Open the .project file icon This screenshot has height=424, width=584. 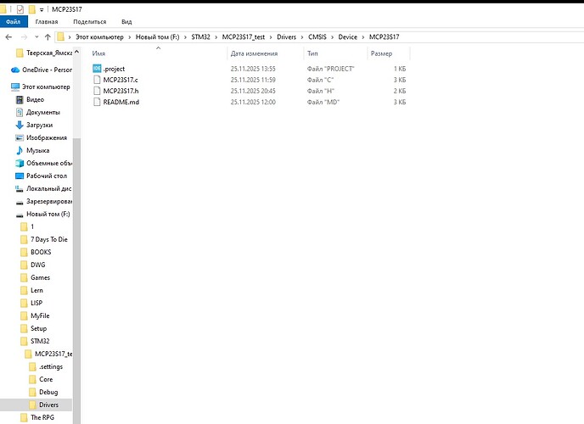tap(97, 68)
